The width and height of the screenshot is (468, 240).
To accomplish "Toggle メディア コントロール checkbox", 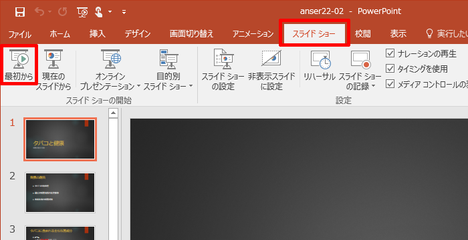I will (x=390, y=84).
